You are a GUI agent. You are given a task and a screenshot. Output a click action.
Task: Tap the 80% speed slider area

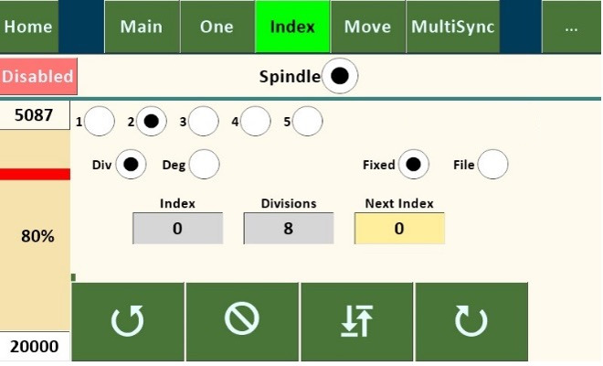point(37,236)
